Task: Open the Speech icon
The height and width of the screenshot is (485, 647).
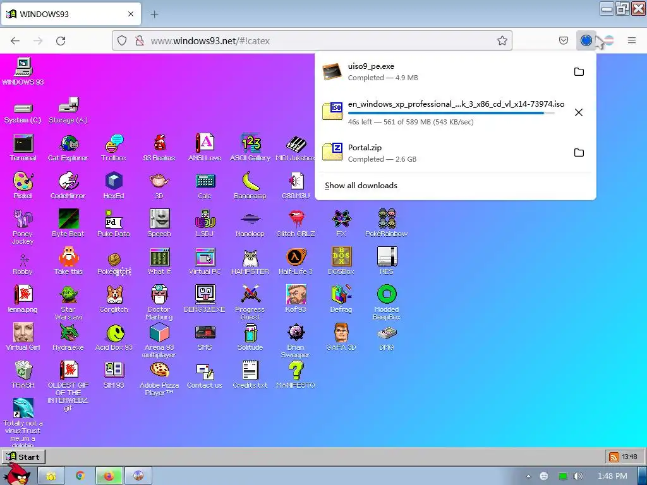Action: pos(159,223)
